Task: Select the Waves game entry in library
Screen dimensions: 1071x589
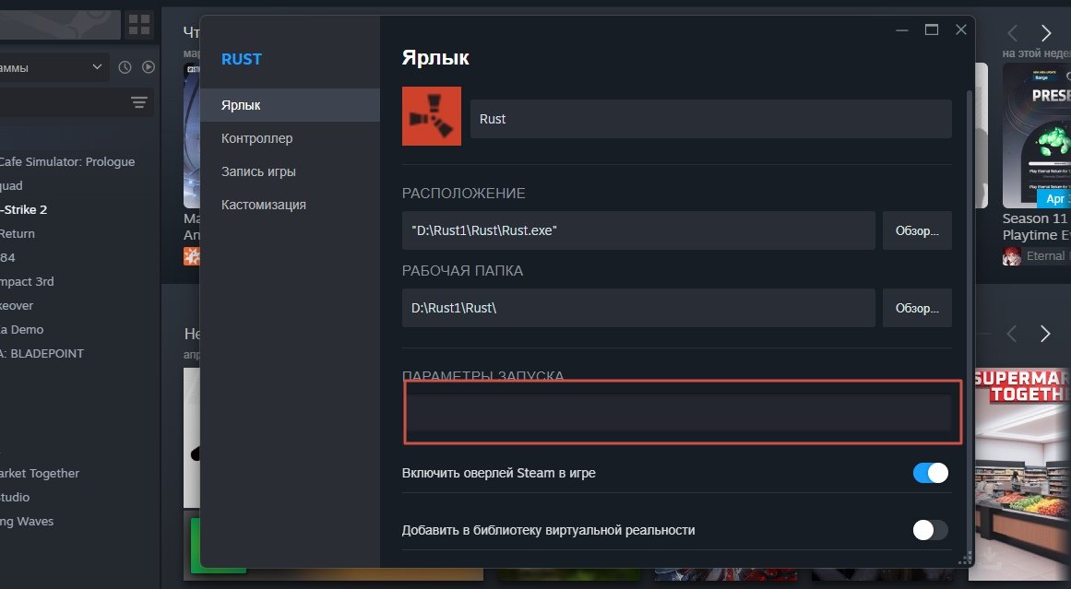Action: (x=27, y=522)
